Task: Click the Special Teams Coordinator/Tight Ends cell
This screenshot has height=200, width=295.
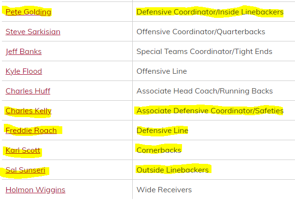Action: [204, 52]
